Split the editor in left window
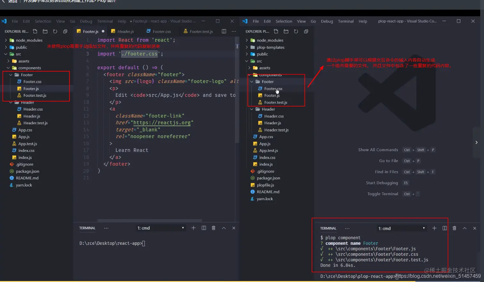The height and width of the screenshot is (282, 484). 224,31
